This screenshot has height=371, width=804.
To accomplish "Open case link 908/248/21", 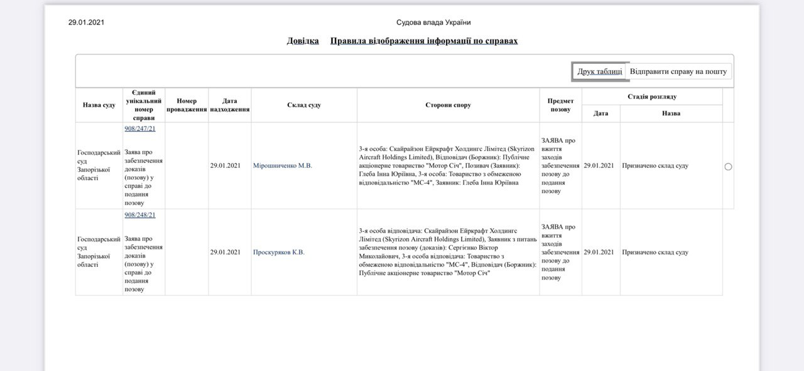I will point(139,214).
